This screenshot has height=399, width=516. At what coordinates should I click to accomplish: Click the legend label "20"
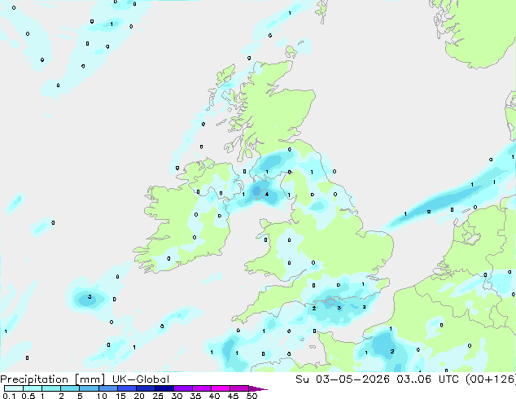coord(139,396)
